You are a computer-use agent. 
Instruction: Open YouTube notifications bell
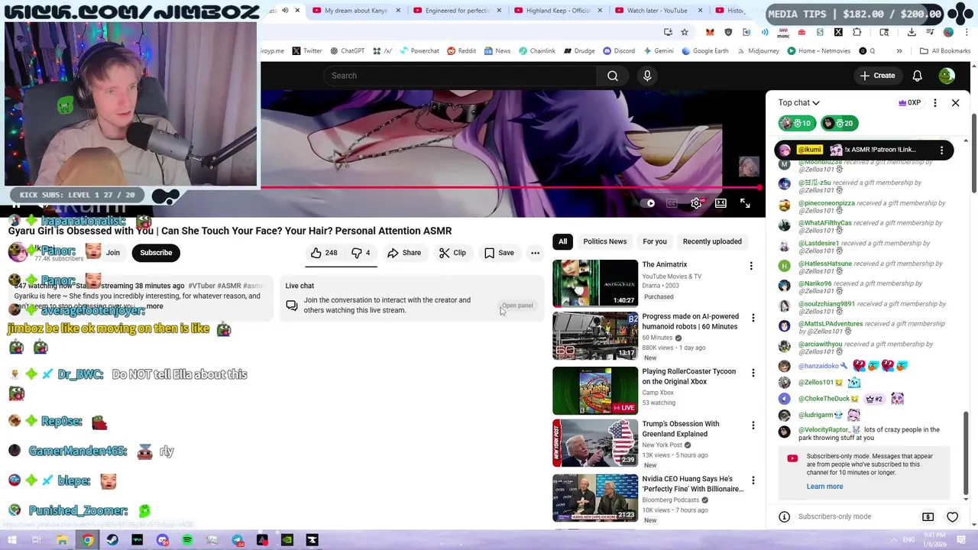(917, 76)
